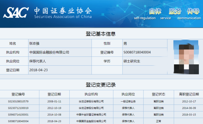Click the 执业岗位 column header
The width and height of the screenshot is (203, 124).
(x=128, y=94)
